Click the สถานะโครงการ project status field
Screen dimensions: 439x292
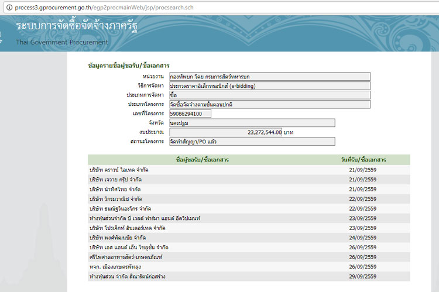click(x=252, y=142)
